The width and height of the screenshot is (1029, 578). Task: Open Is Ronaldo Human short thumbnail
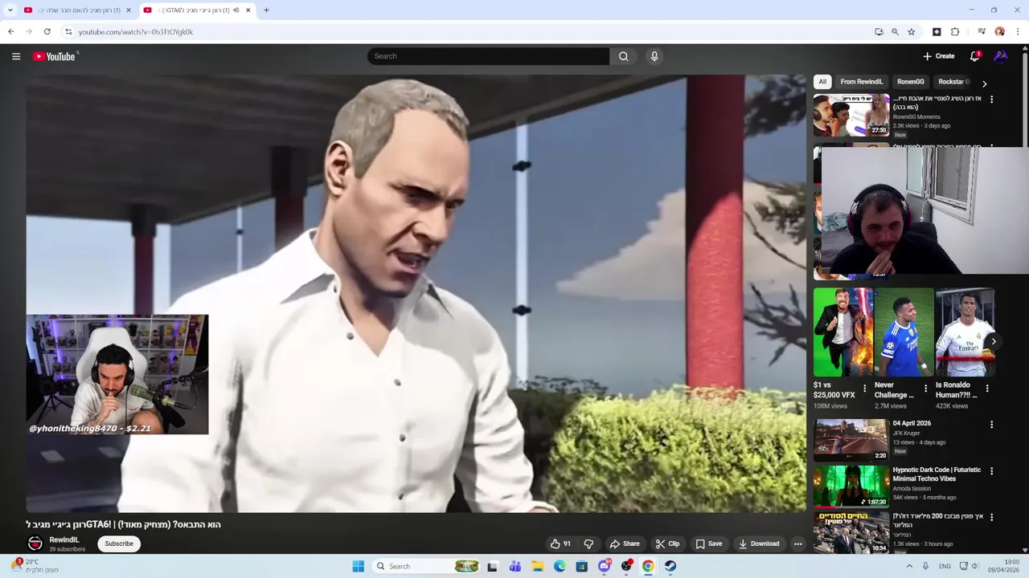click(965, 332)
